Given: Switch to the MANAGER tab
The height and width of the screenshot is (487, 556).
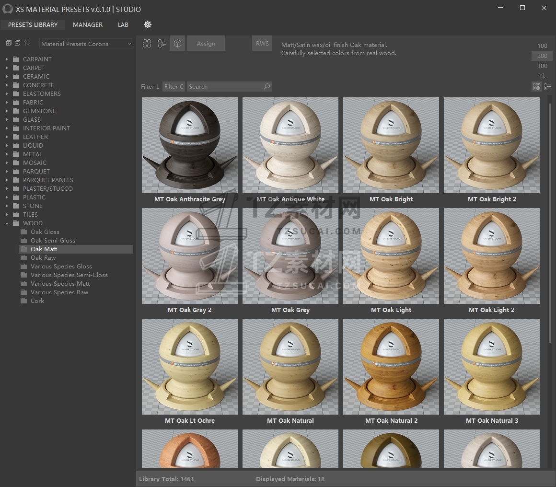Looking at the screenshot, I should pos(88,24).
